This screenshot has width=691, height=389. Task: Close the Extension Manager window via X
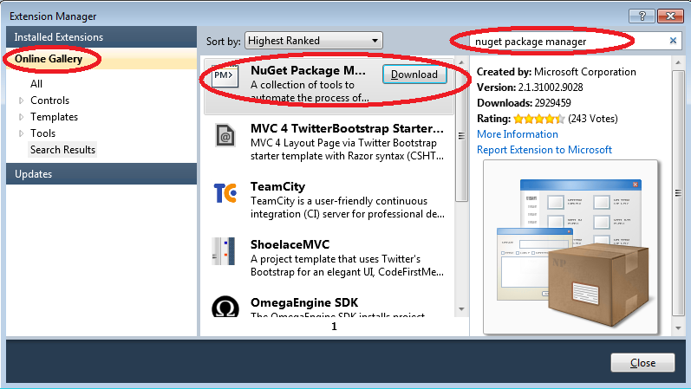[x=670, y=16]
